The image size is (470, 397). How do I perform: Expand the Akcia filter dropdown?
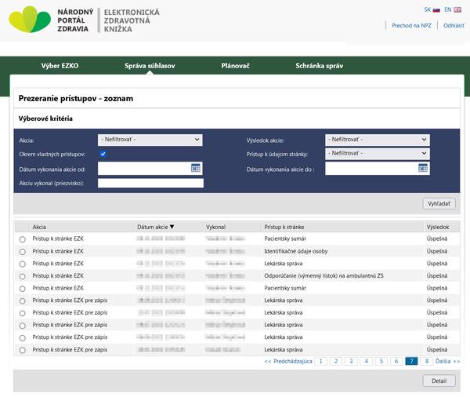pyautogui.click(x=150, y=140)
